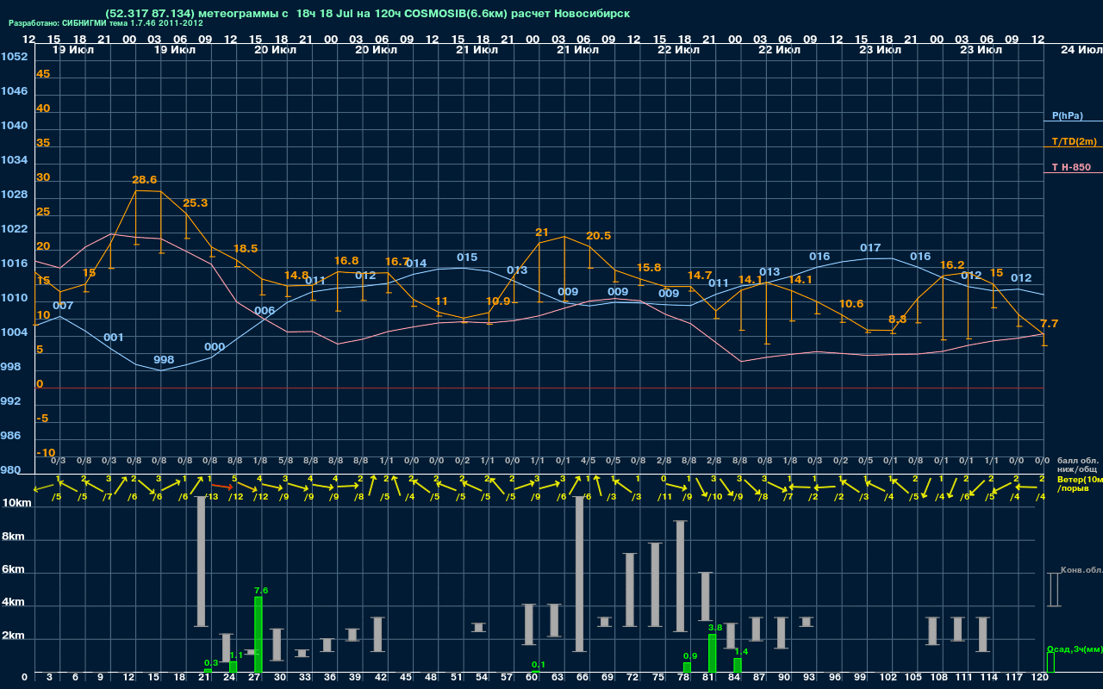Click the tall gray cloud bar at hour 66
This screenshot has height=689, width=1103.
pyautogui.click(x=579, y=574)
